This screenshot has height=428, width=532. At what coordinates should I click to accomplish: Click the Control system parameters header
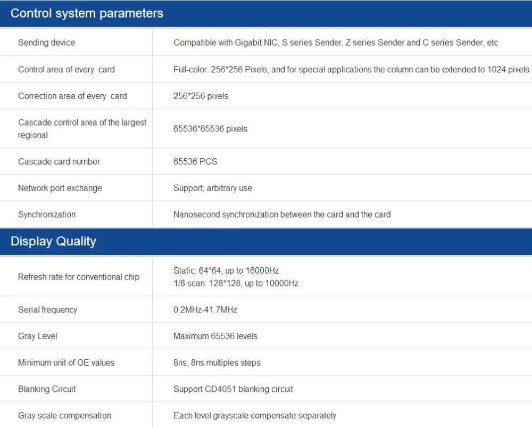(x=87, y=13)
